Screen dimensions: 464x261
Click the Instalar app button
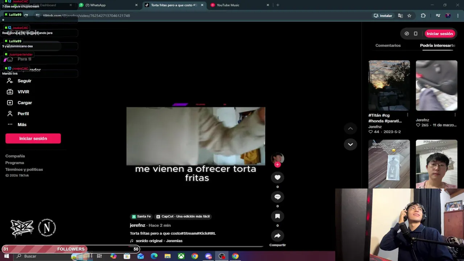(x=383, y=16)
